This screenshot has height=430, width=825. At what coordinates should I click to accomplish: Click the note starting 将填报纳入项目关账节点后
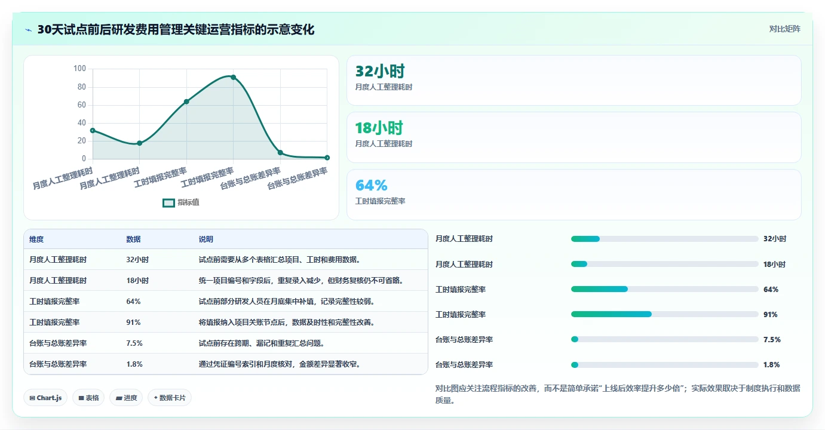click(x=287, y=322)
